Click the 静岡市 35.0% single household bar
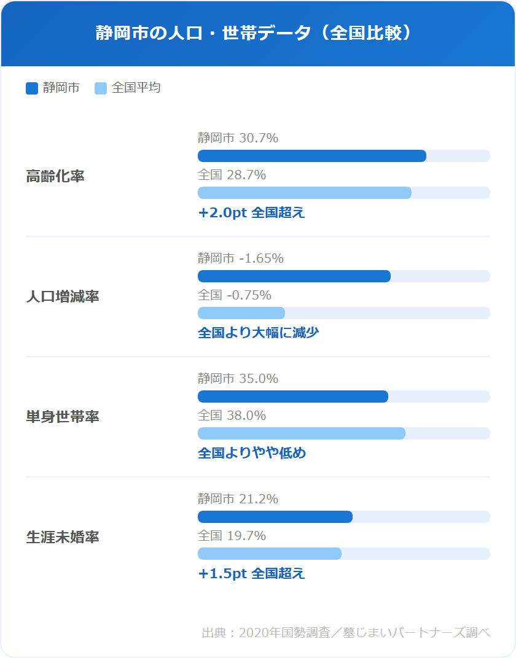 (x=292, y=397)
